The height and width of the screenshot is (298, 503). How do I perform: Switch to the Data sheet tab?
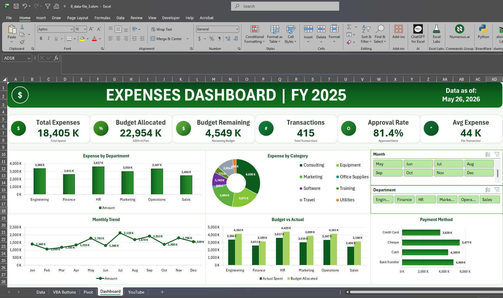[x=41, y=292]
